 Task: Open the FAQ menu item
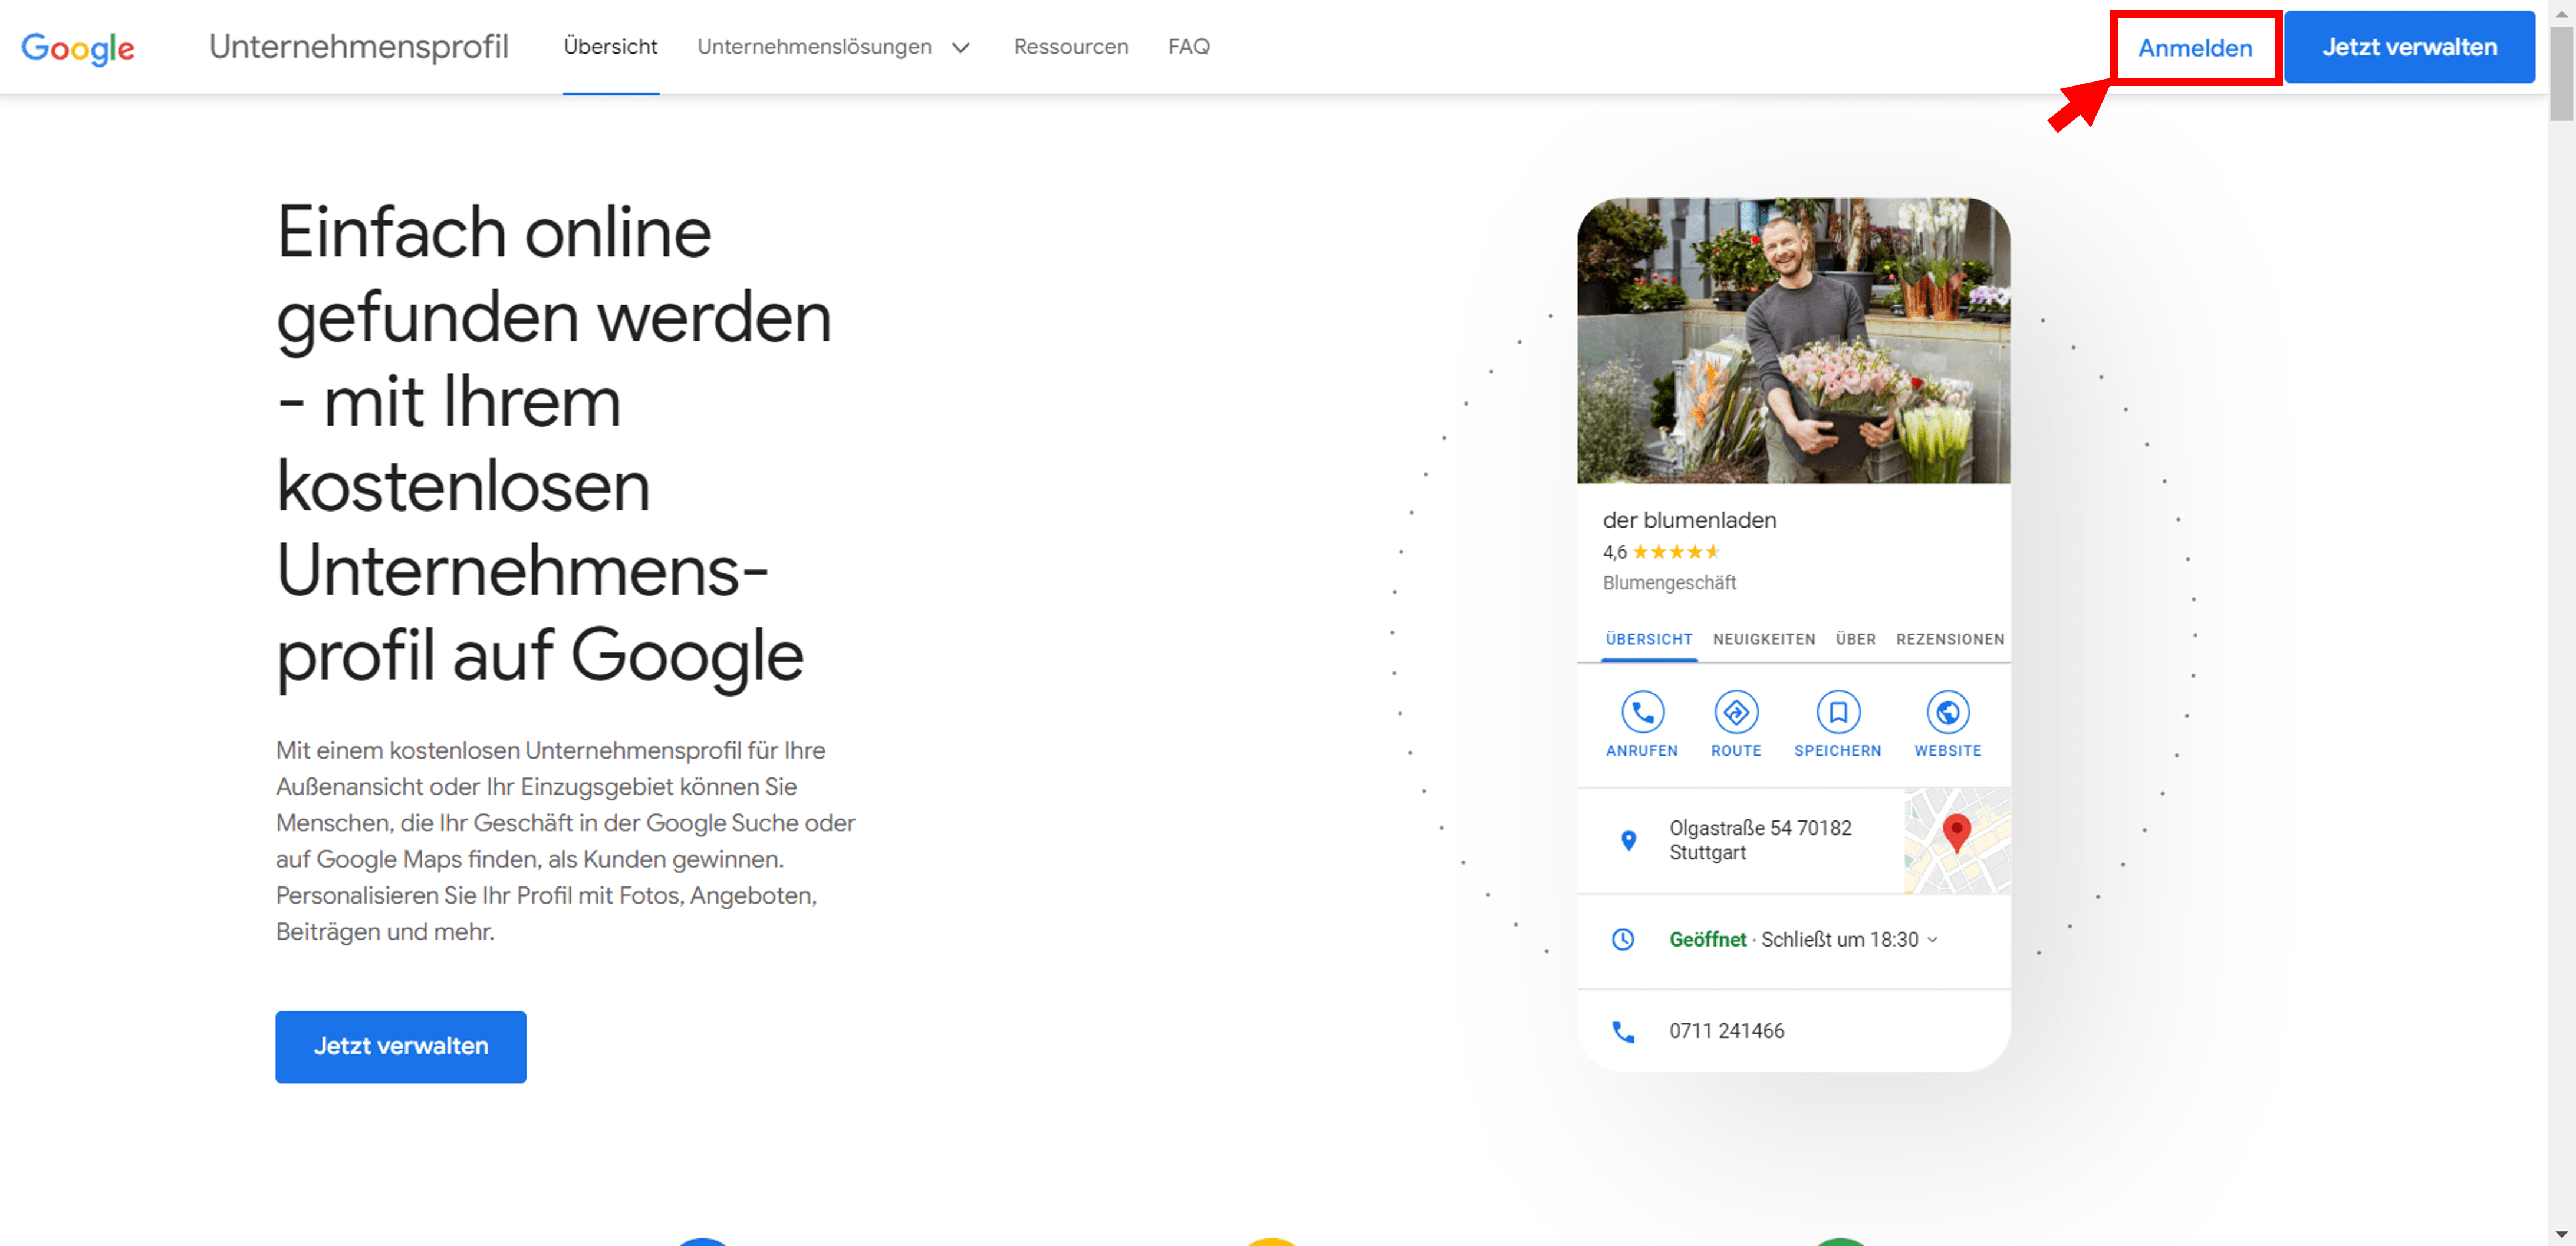(x=1188, y=47)
